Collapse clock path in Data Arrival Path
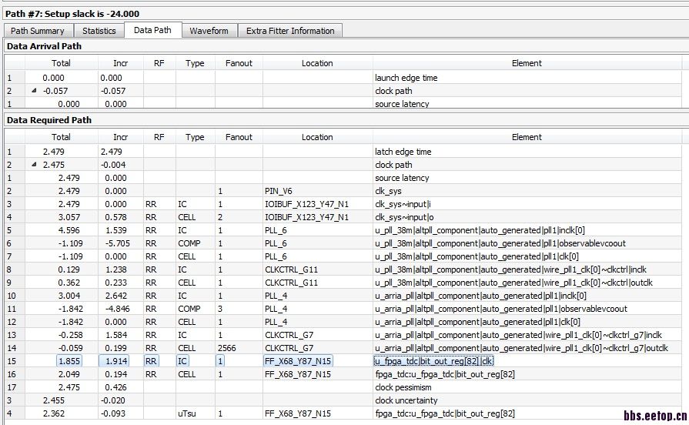689x425 pixels. click(34, 91)
